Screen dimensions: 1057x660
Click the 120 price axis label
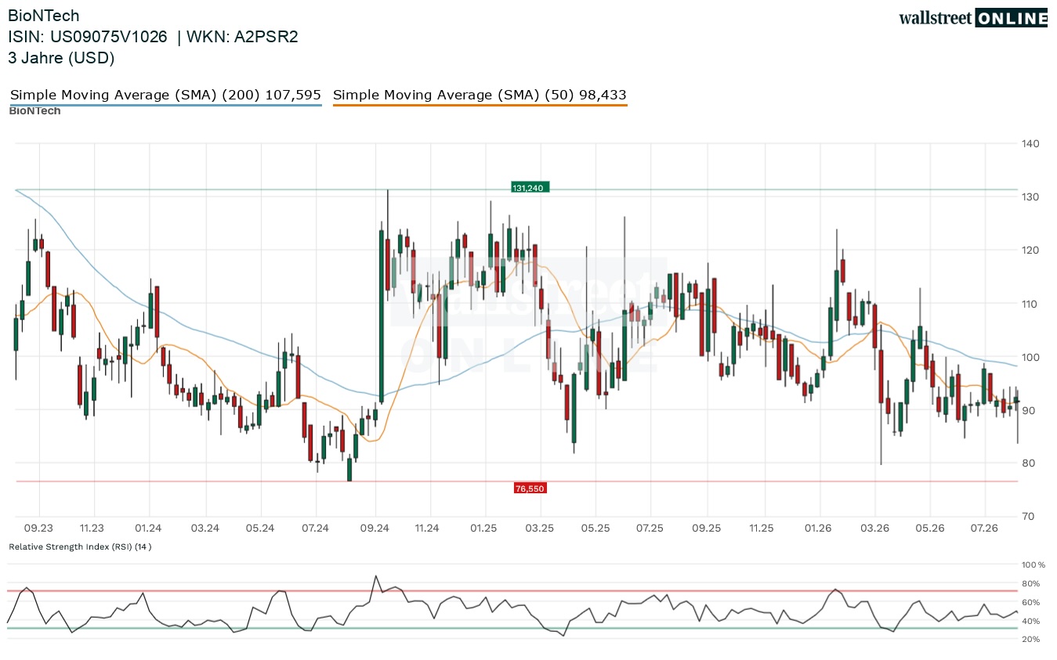[x=1030, y=251]
